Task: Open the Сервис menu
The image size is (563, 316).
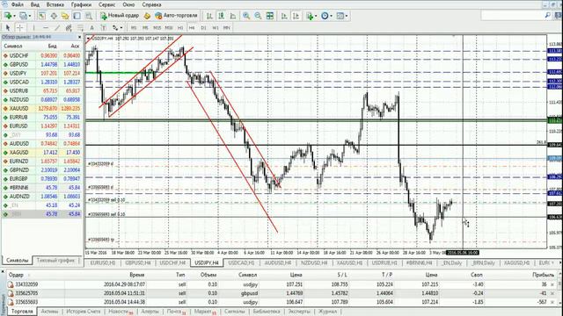Action: [107, 4]
